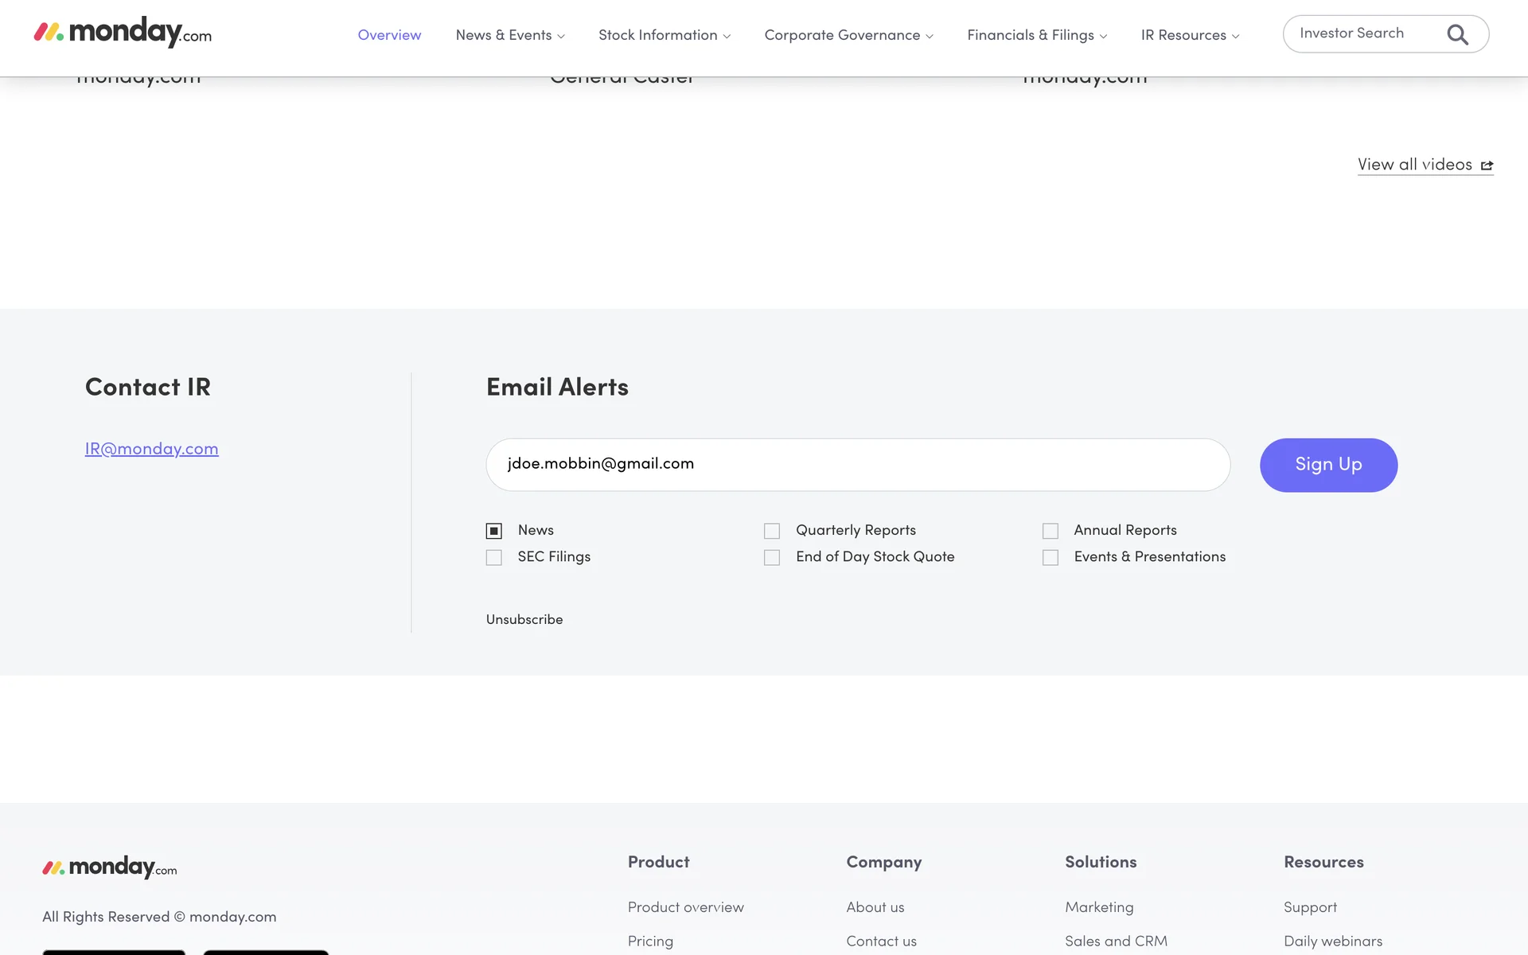Tick End of Day Stock Quote

tap(772, 557)
